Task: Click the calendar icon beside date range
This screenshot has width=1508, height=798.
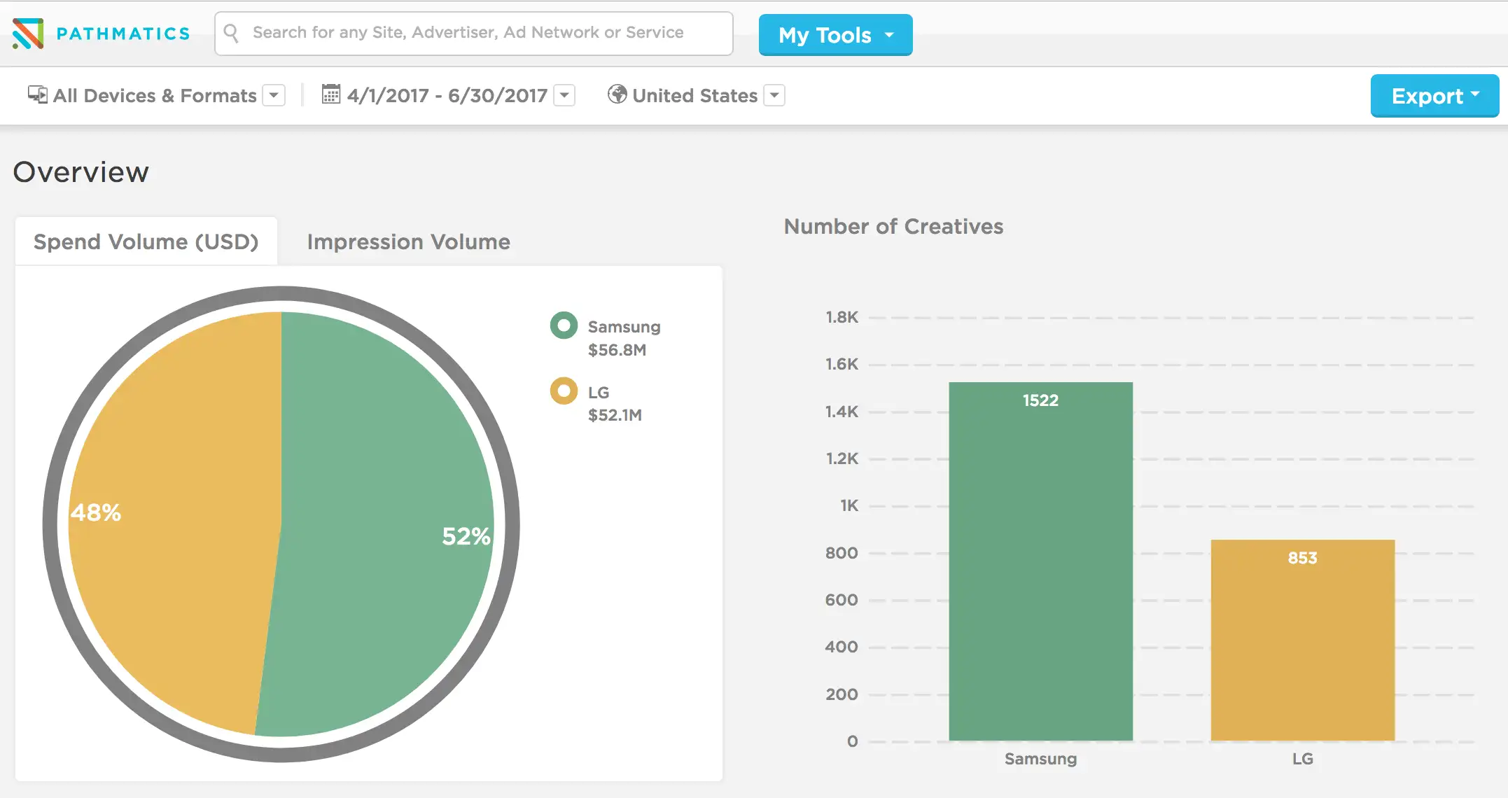Action: [331, 94]
